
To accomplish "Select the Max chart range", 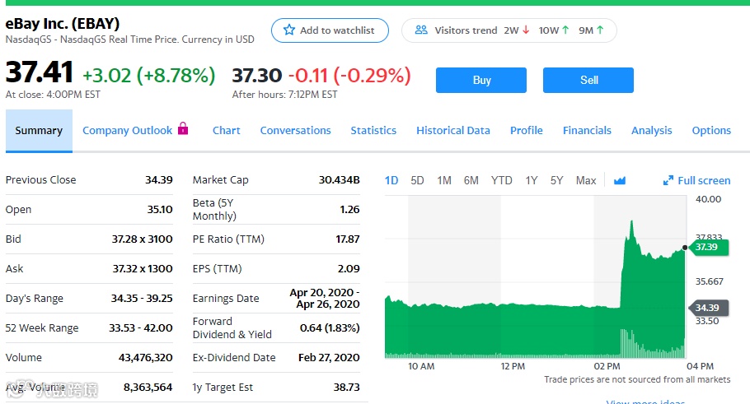I will 586,180.
